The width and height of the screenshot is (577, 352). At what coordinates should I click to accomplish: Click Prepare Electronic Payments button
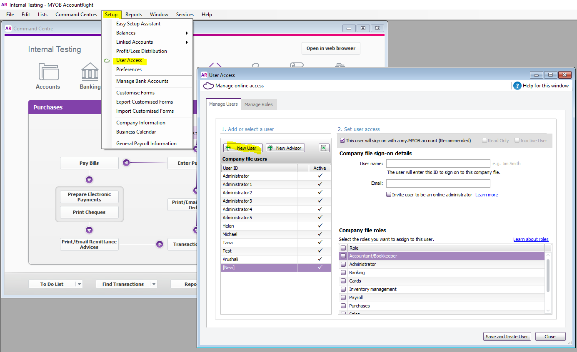pos(89,197)
